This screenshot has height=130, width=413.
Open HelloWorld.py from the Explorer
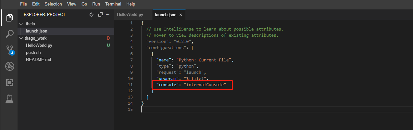pyautogui.click(x=66, y=45)
